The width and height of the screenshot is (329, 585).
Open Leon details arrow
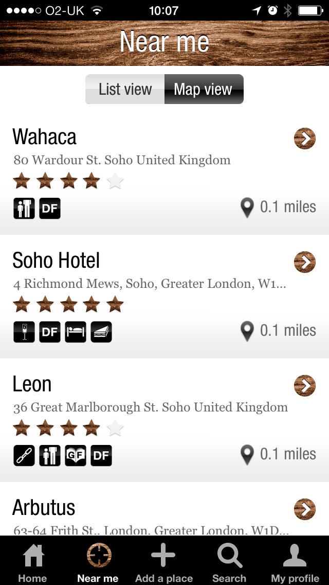coord(305,386)
